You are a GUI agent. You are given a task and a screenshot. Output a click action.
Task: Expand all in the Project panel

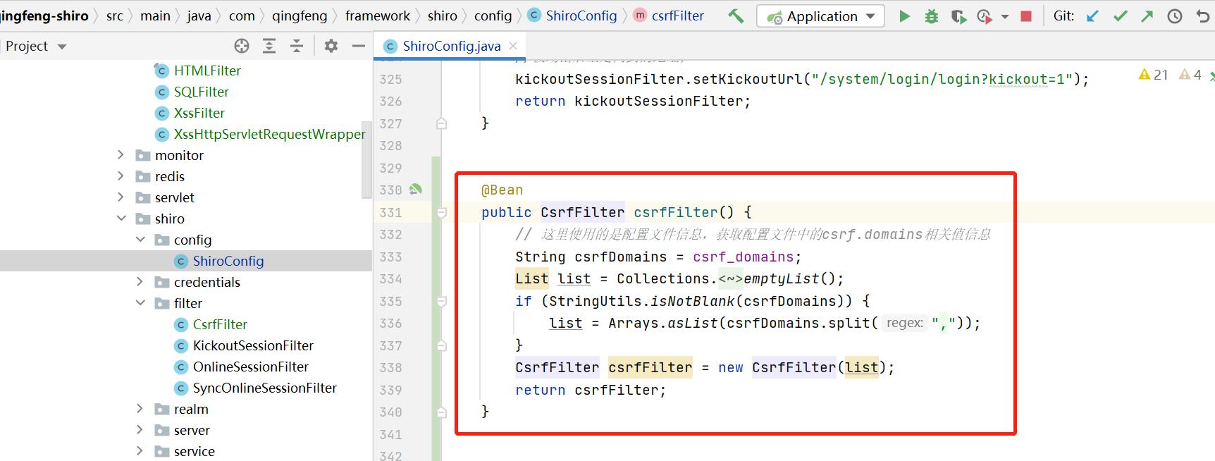[269, 46]
